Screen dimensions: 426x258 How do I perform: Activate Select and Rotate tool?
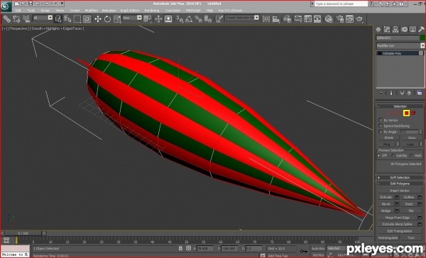(107, 18)
